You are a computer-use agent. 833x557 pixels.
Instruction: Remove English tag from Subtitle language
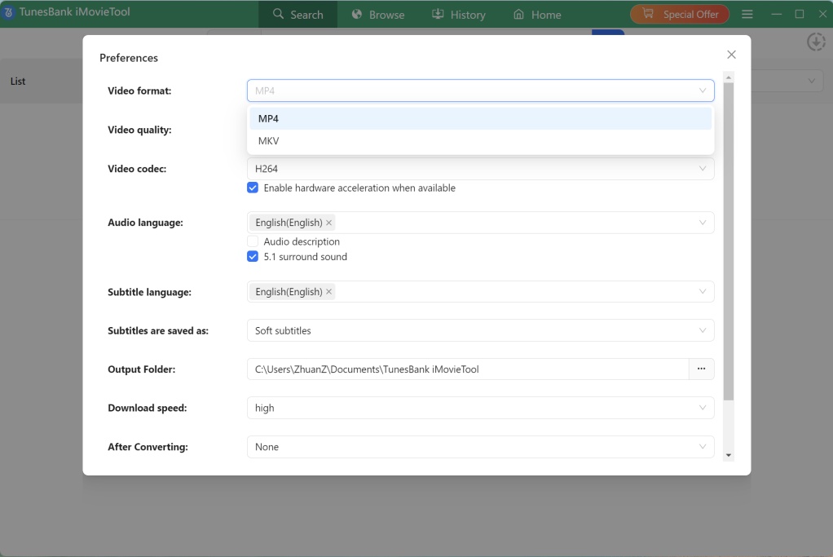(329, 292)
